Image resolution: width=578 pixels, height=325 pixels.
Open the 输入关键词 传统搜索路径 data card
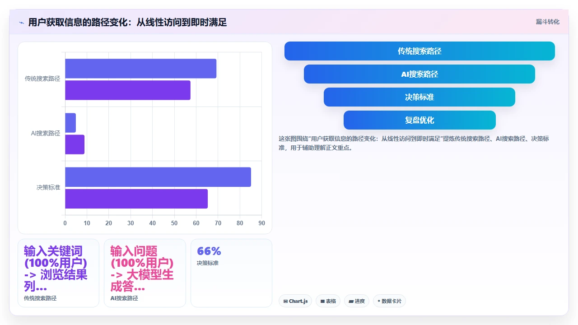click(58, 273)
